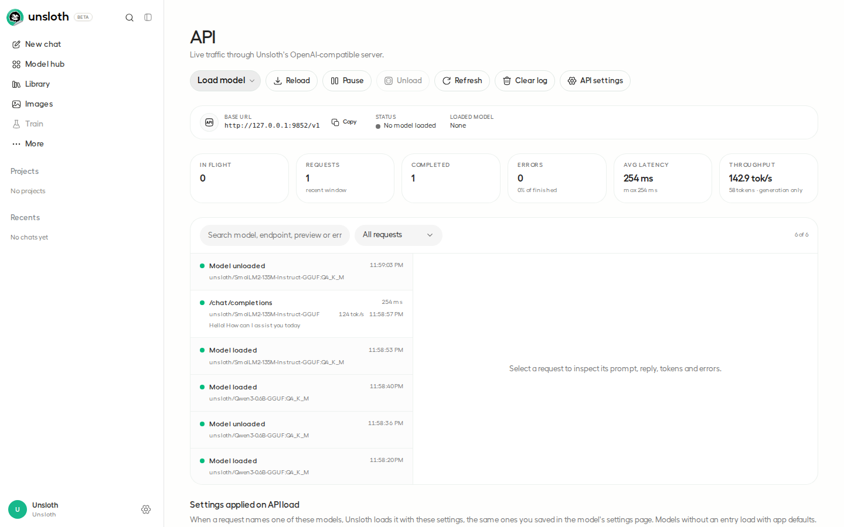
Task: Click the No model loaded status
Action: [x=406, y=126]
